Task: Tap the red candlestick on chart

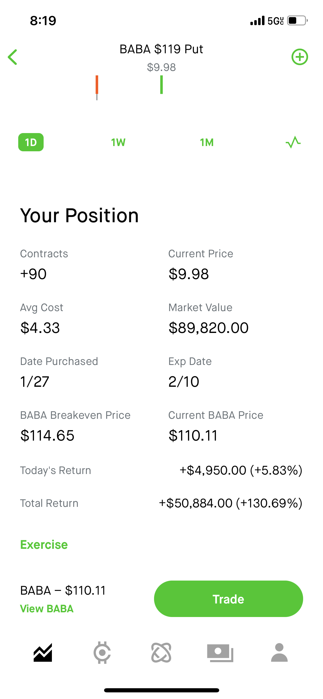Action: click(97, 85)
